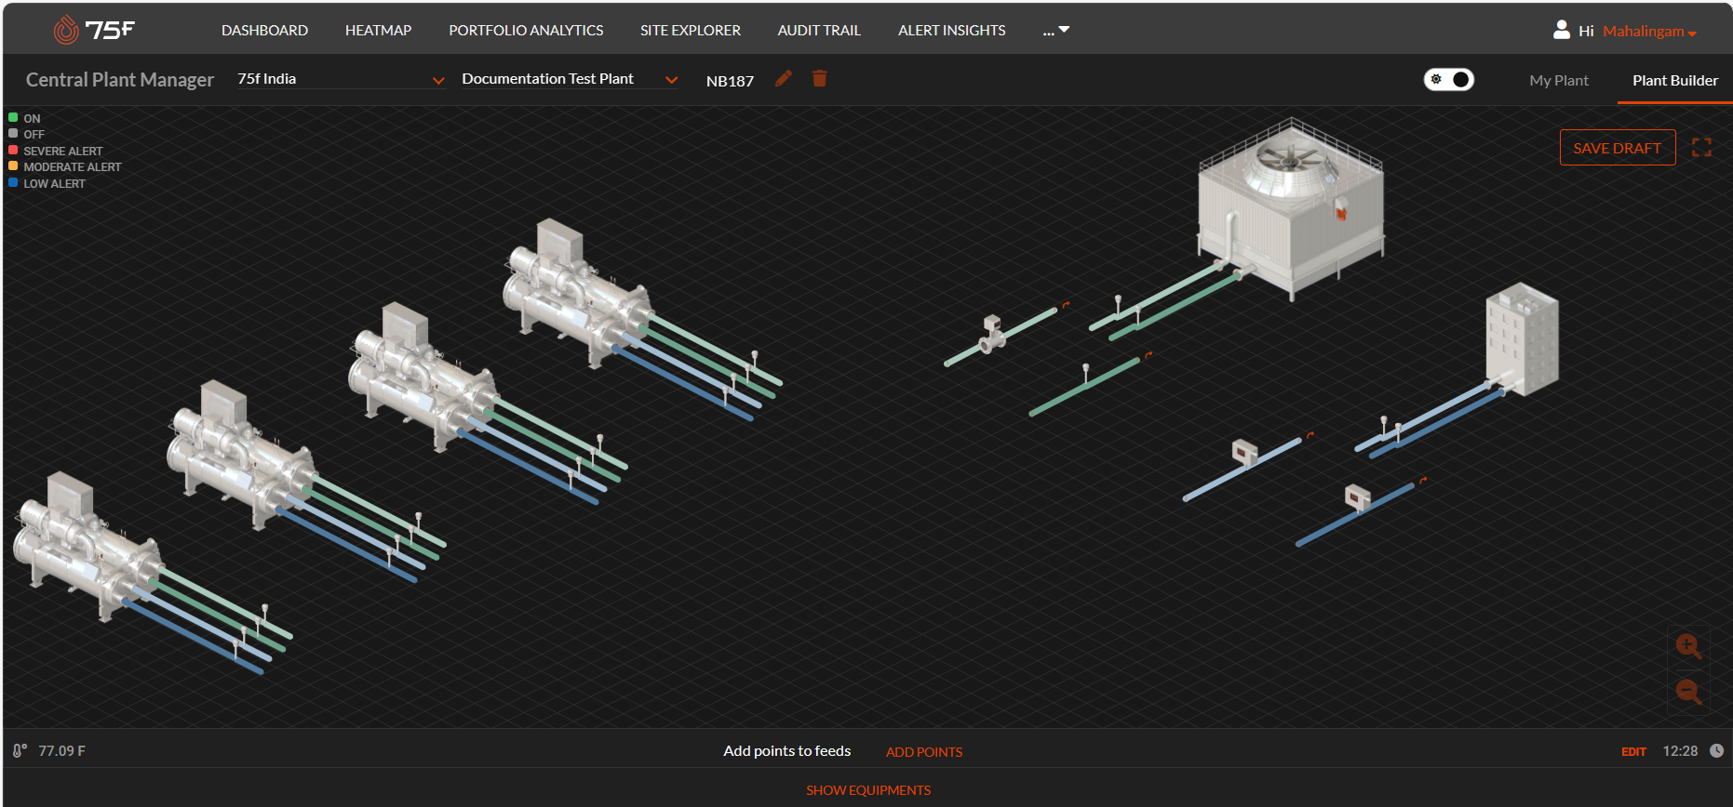This screenshot has height=807, width=1733.
Task: Select the building model on canvas
Action: 1522,339
